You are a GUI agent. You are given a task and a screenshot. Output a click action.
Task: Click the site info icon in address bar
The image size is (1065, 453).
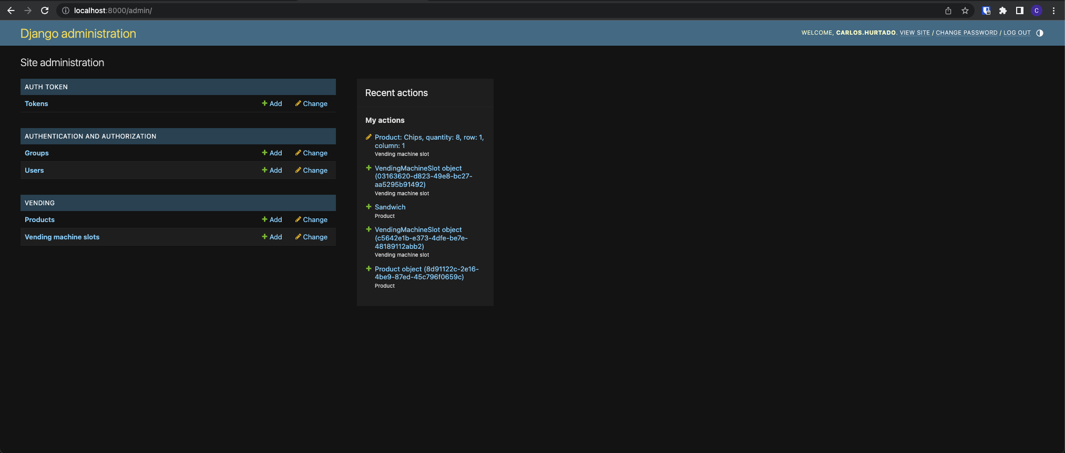(x=66, y=10)
